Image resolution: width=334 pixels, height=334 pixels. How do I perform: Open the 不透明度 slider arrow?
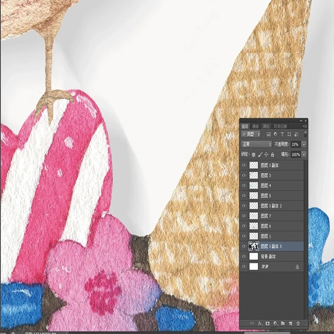pyautogui.click(x=304, y=144)
